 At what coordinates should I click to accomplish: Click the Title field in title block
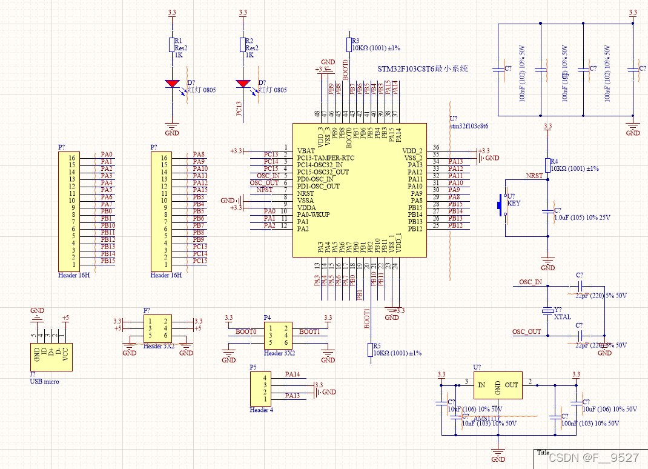(543, 453)
